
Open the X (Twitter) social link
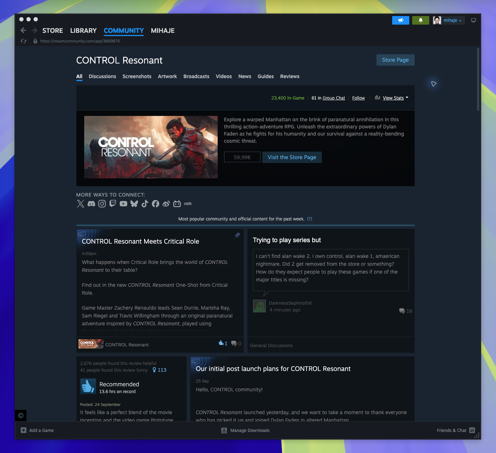click(x=81, y=204)
